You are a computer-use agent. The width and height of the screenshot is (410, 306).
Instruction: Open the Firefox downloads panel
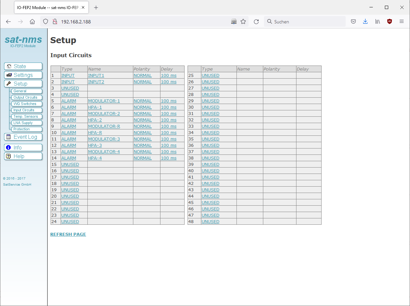point(365,22)
